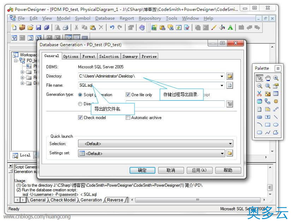Click the Save disk toolbar icon
The width and height of the screenshot is (292, 223).
click(38, 27)
